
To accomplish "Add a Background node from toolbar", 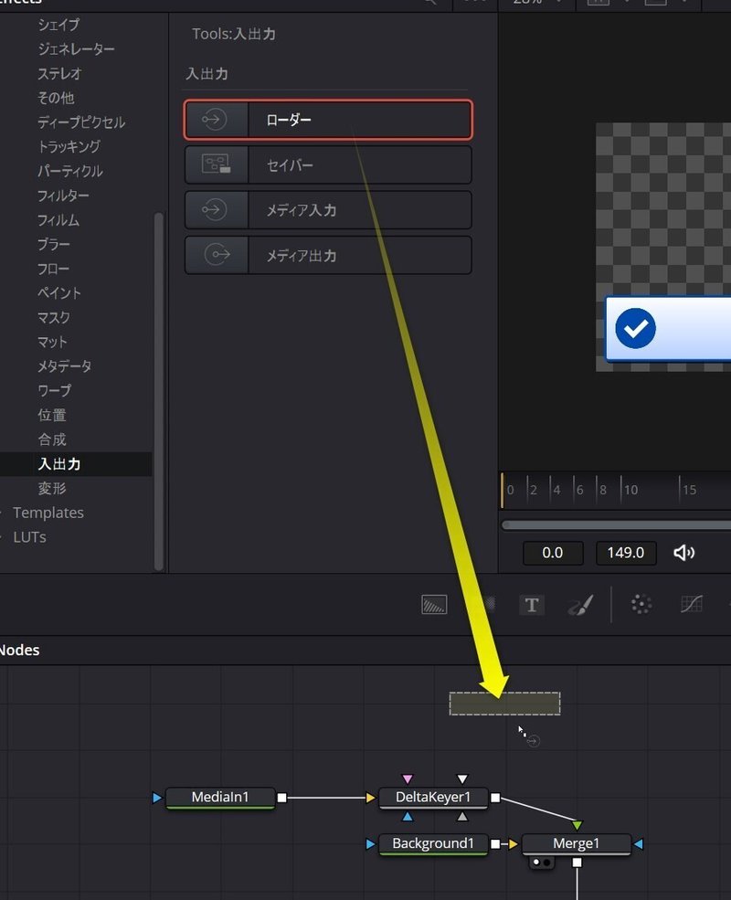I will point(434,604).
